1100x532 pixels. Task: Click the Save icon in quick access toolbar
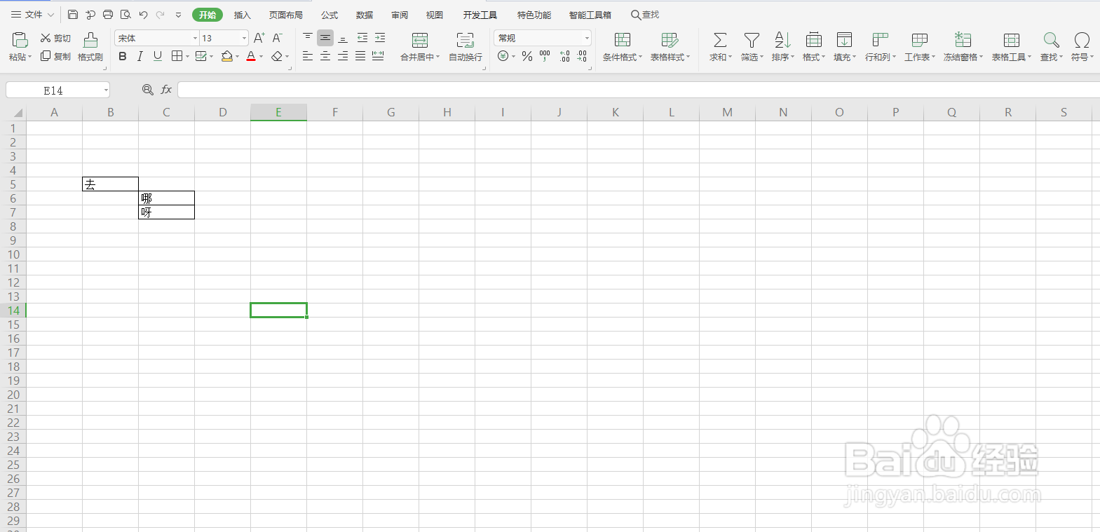point(73,15)
